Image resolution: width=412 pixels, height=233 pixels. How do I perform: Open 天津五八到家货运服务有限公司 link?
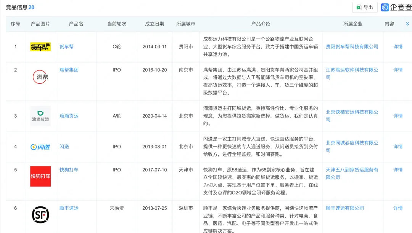352,174
